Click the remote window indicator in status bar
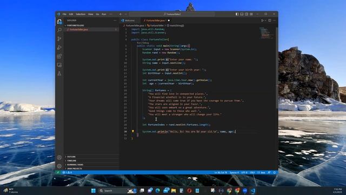This screenshot has width=346, height=195. (58, 172)
